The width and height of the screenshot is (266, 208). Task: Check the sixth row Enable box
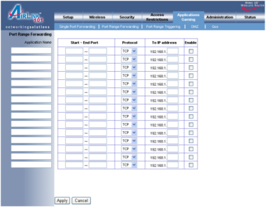pos(191,92)
